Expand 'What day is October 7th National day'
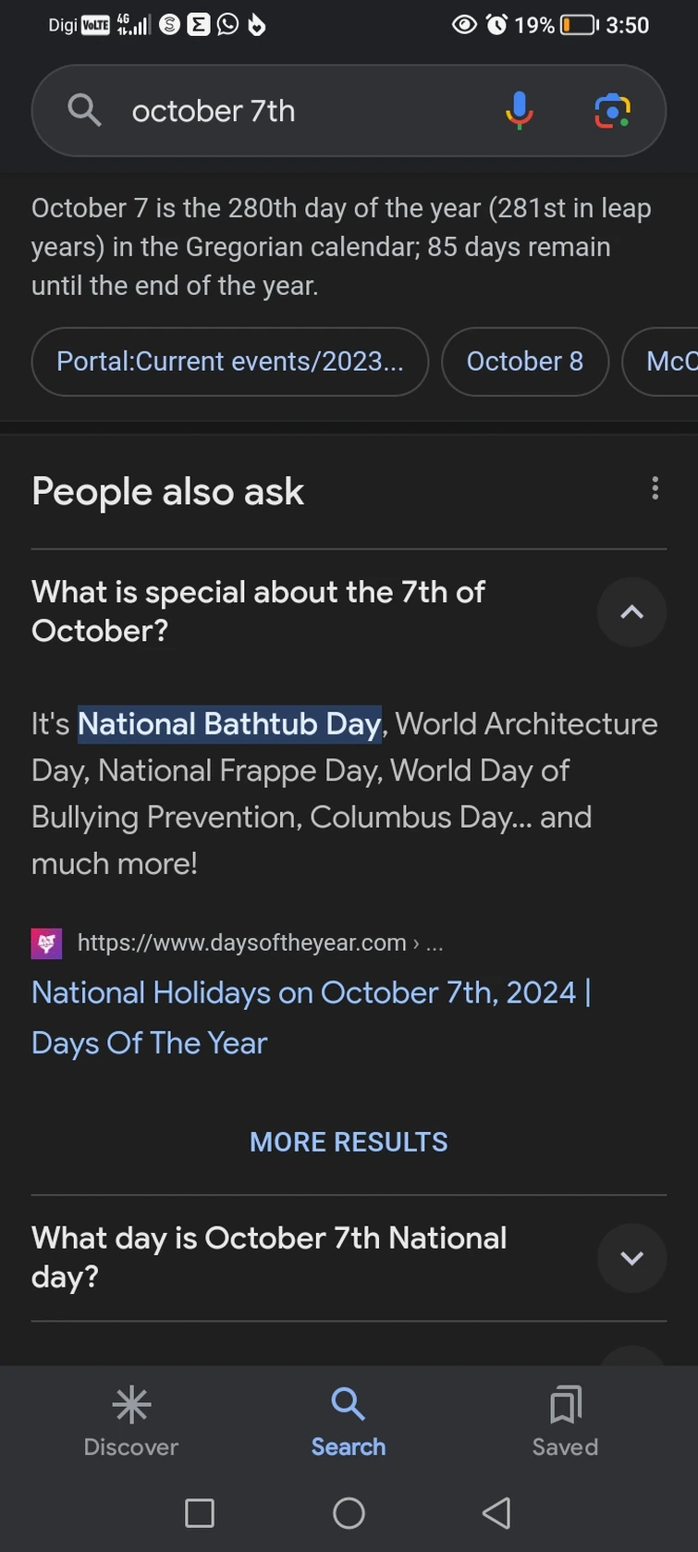 (x=631, y=1258)
